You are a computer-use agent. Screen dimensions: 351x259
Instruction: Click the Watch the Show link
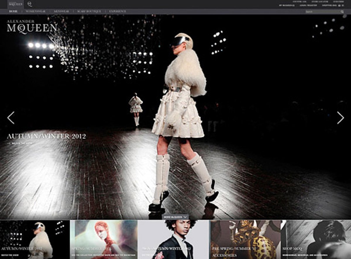[22, 143]
